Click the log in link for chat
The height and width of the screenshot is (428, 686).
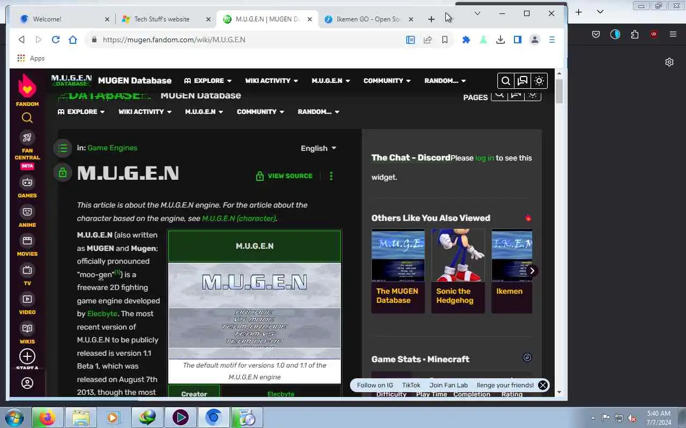pyautogui.click(x=484, y=158)
